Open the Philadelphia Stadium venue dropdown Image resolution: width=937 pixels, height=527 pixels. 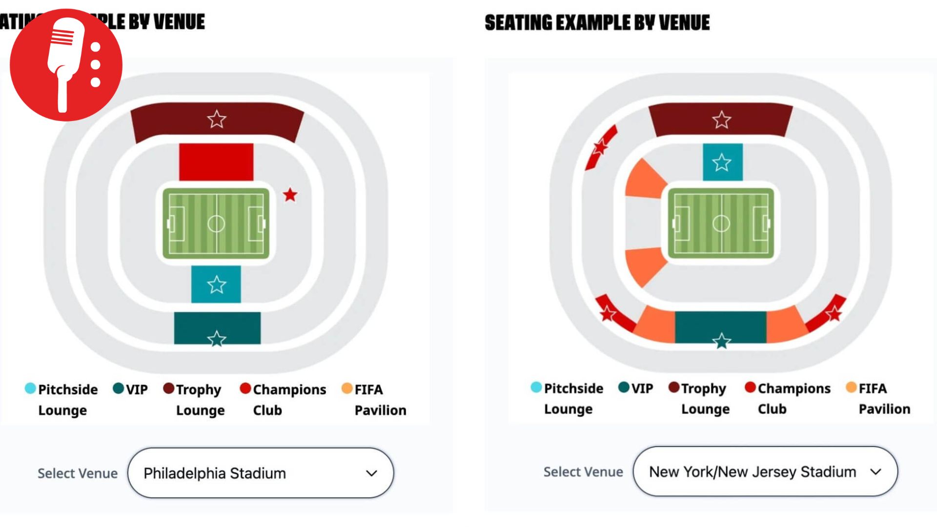tap(261, 473)
